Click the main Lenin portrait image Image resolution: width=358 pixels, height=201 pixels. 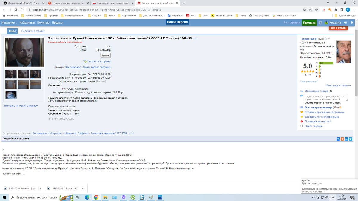(24, 52)
